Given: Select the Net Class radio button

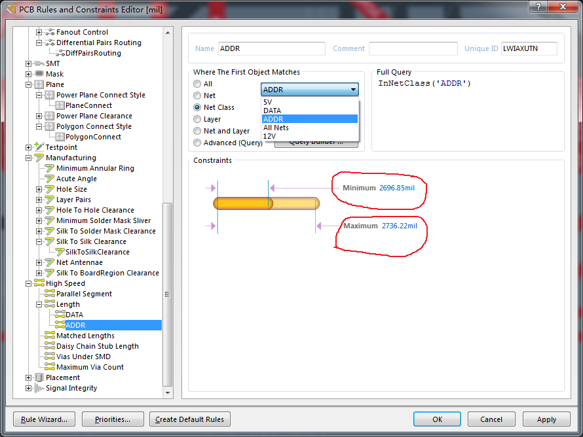Looking at the screenshot, I should click(197, 107).
